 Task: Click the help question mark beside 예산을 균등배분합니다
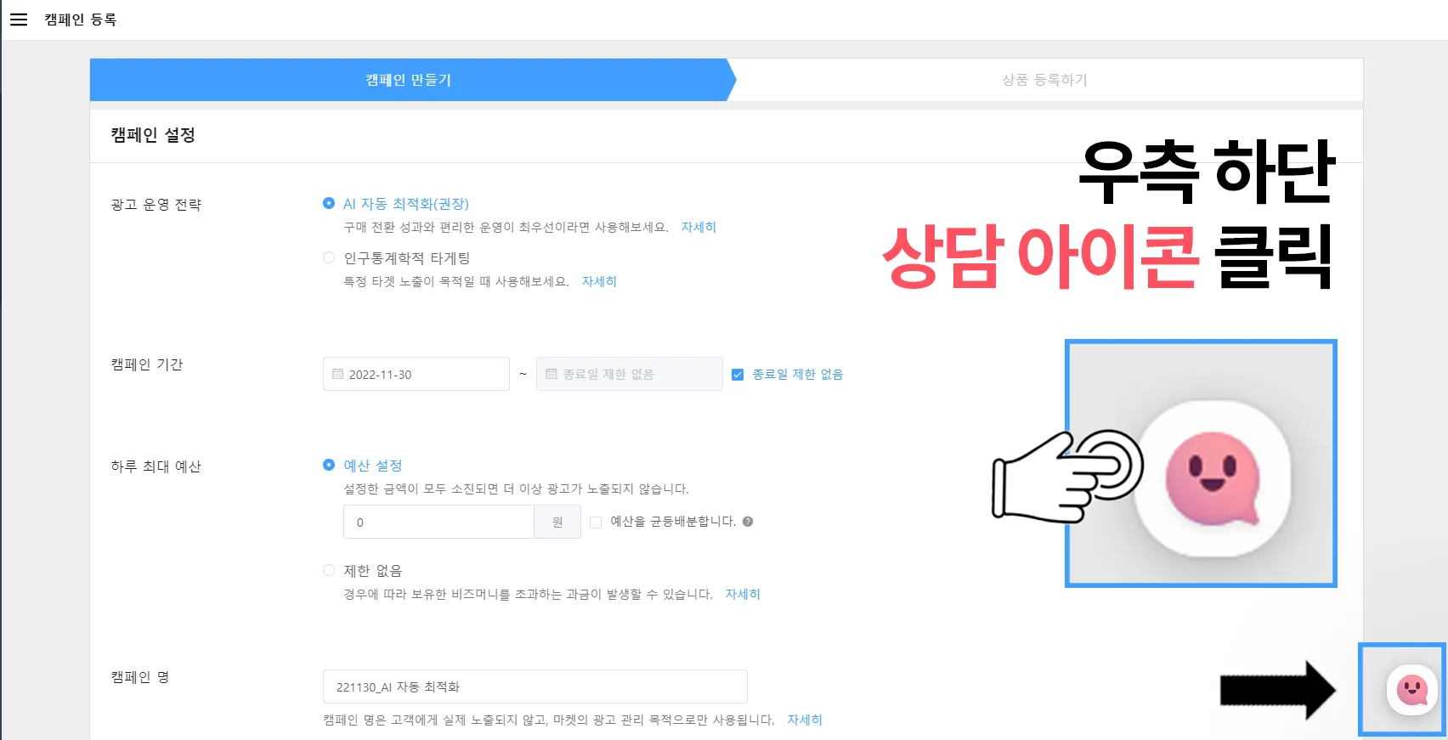click(748, 522)
